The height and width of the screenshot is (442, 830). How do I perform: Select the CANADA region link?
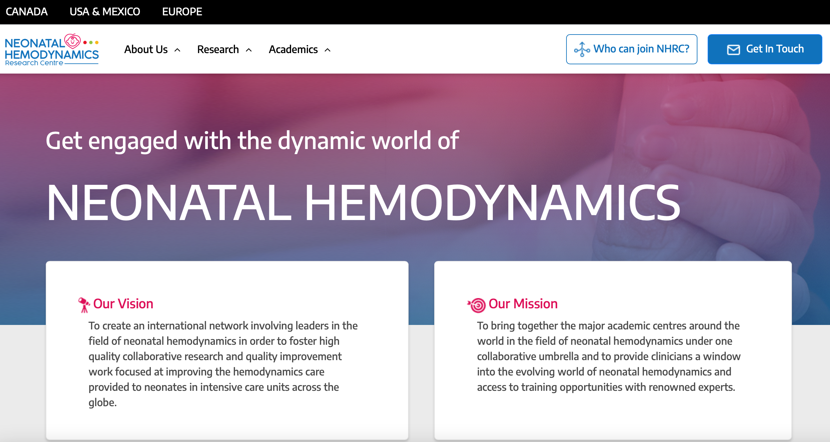click(27, 12)
